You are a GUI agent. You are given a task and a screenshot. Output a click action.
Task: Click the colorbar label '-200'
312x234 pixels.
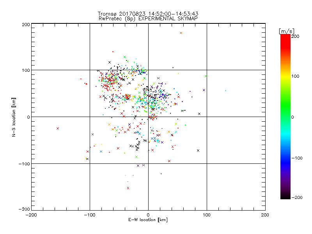click(297, 197)
